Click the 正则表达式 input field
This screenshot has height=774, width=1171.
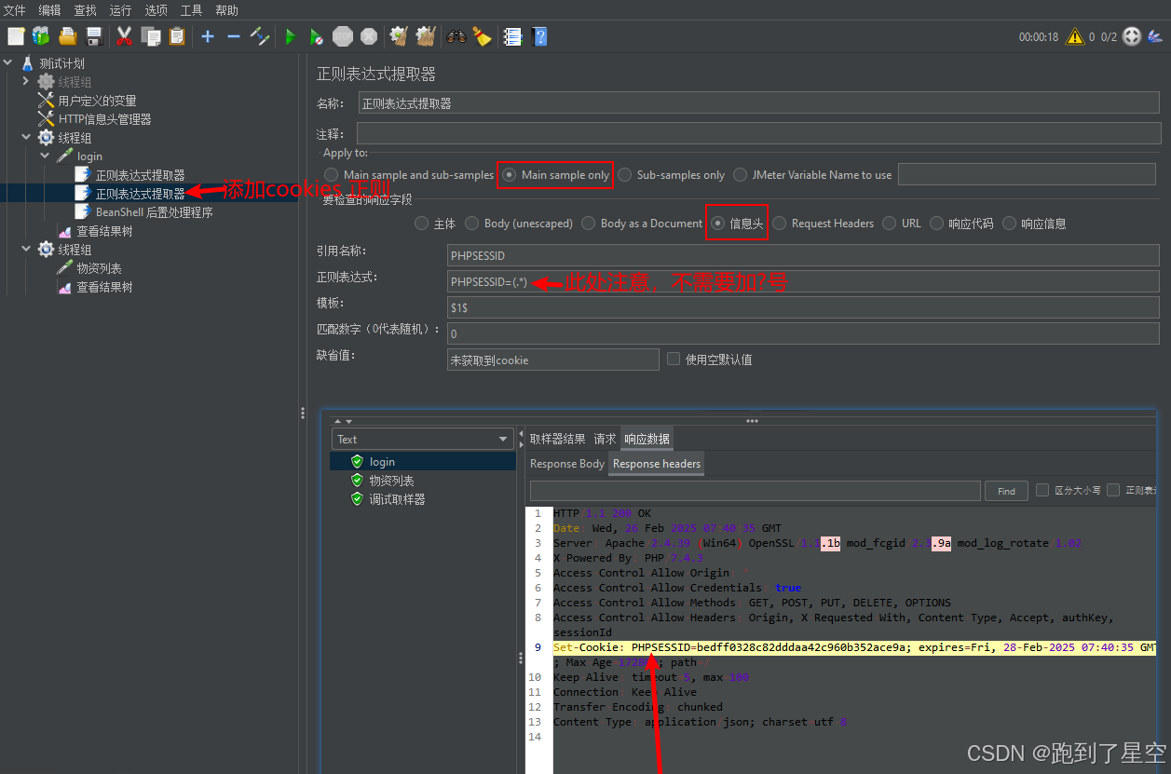point(803,281)
